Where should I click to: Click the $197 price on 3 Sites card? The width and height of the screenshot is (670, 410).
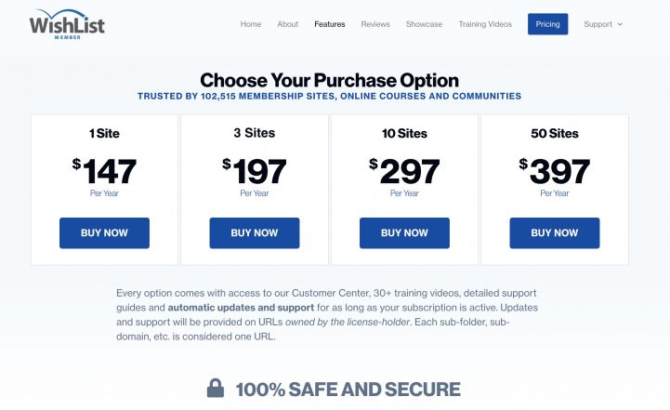point(255,172)
